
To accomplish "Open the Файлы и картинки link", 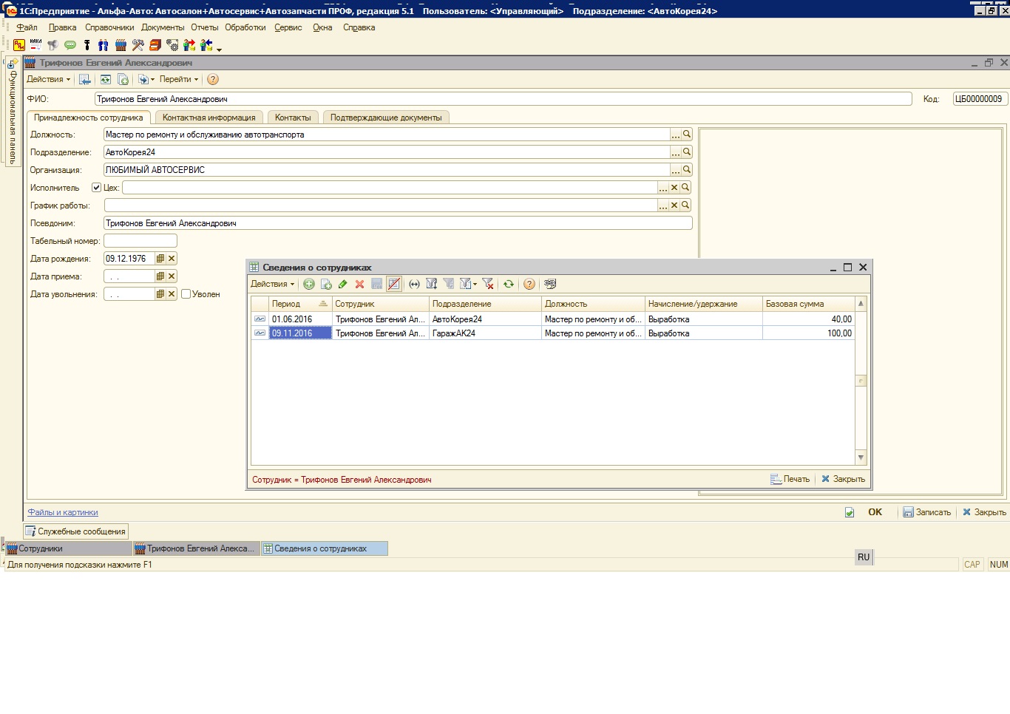I will pyautogui.click(x=63, y=512).
